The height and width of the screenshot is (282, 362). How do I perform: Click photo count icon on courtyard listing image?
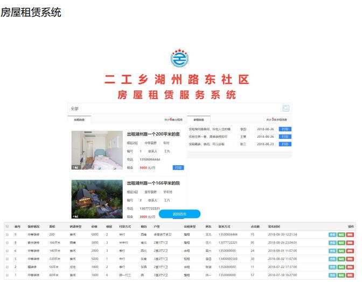coord(75,216)
